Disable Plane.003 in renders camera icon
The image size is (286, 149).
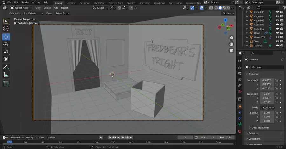click(x=282, y=37)
